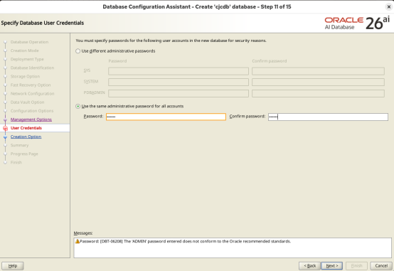394x271 pixels.
Task: Click the SYSTEM confirm password field
Action: tap(318, 83)
